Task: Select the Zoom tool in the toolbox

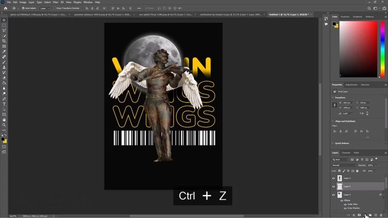Action: (x=4, y=125)
